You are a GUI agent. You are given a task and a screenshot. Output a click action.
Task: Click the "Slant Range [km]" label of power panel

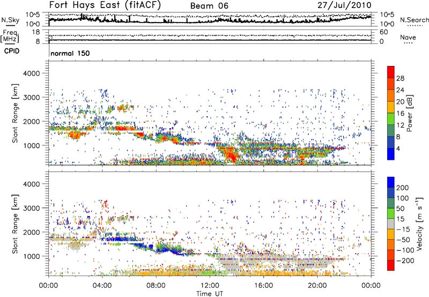15,113
